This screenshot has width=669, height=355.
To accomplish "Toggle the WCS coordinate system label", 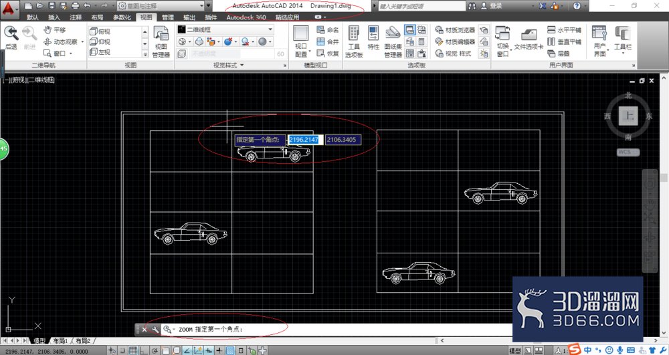I will click(628, 152).
